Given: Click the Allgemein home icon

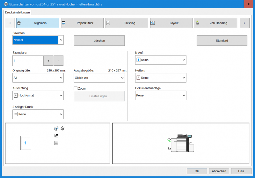Looking at the screenshot, I should click(x=19, y=23).
